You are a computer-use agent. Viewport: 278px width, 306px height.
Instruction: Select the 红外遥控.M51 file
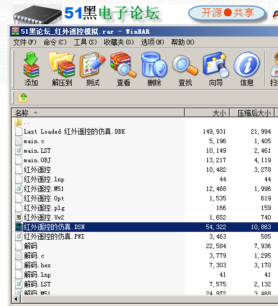coord(44,189)
